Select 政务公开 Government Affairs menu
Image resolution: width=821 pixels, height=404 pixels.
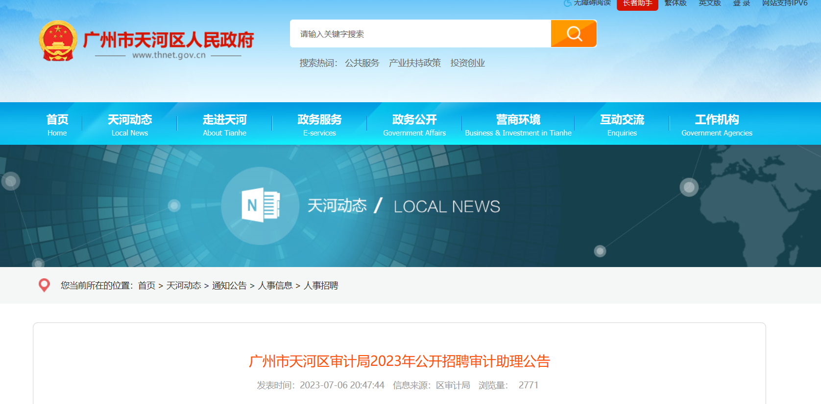click(414, 125)
